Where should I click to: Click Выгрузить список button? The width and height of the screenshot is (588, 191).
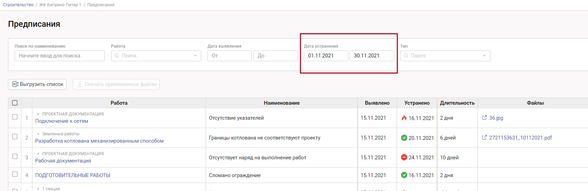click(x=37, y=85)
